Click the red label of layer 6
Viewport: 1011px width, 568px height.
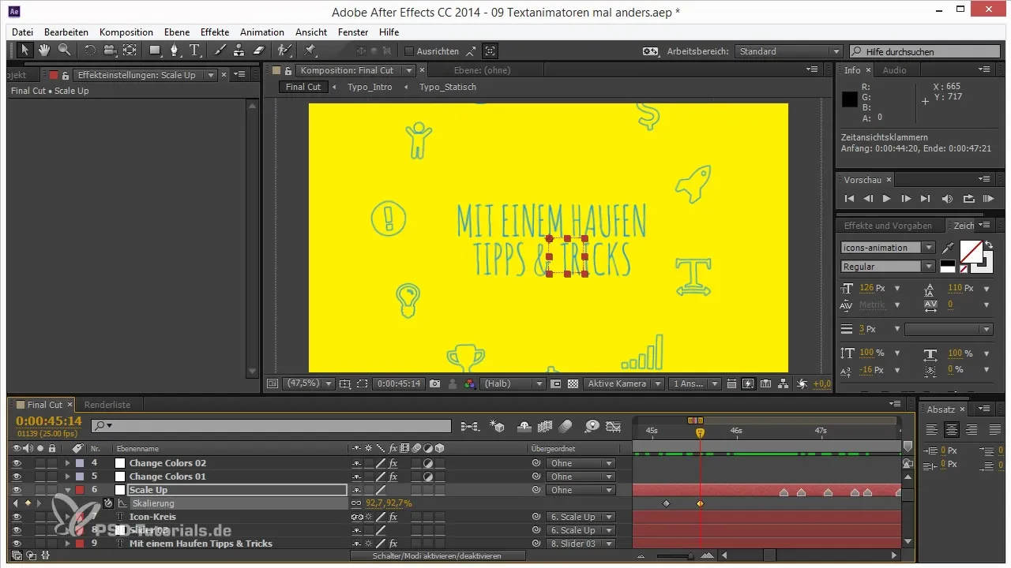(80, 490)
